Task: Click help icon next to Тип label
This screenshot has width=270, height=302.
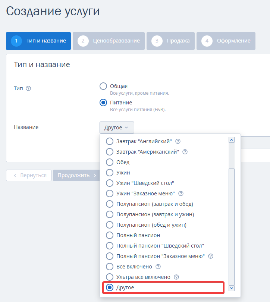Action: pos(28,88)
